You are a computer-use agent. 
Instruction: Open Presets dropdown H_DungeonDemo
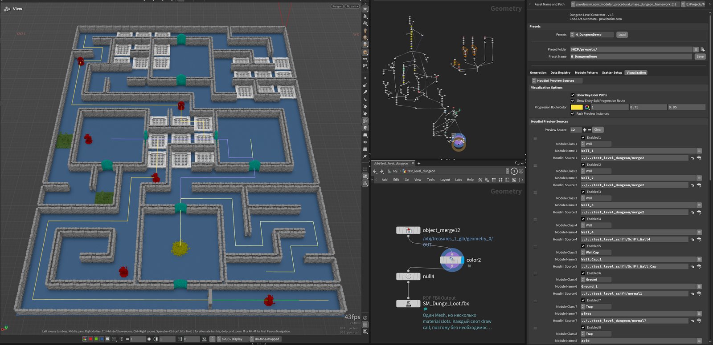(x=592, y=35)
